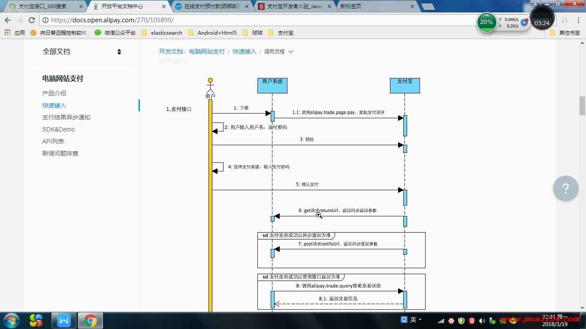Viewport: 586px width, 329px height.
Task: Click the 电脑网站支付 breadcrumb
Action: (207, 51)
